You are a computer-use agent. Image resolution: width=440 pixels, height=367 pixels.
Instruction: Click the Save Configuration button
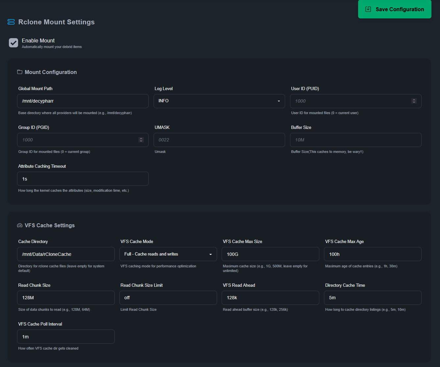click(x=395, y=9)
